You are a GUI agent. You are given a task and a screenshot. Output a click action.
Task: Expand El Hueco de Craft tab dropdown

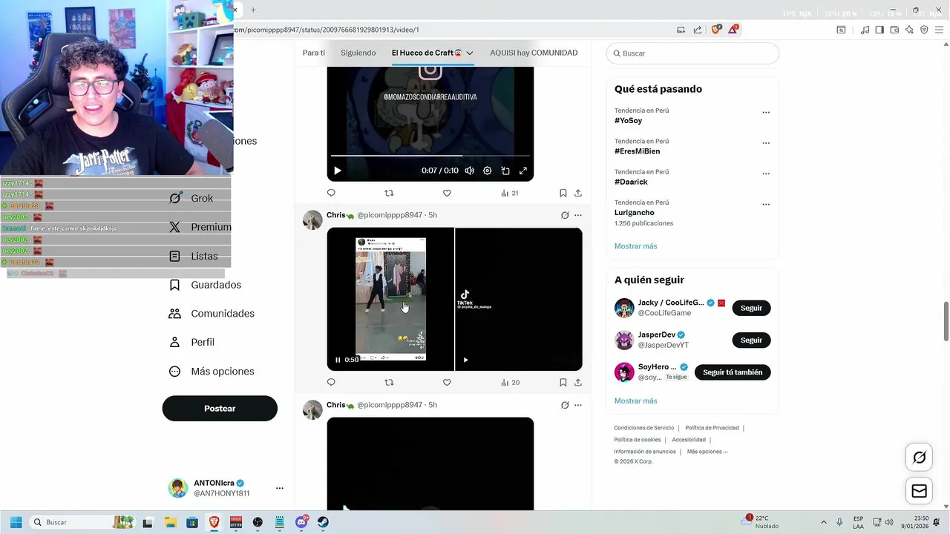point(470,53)
